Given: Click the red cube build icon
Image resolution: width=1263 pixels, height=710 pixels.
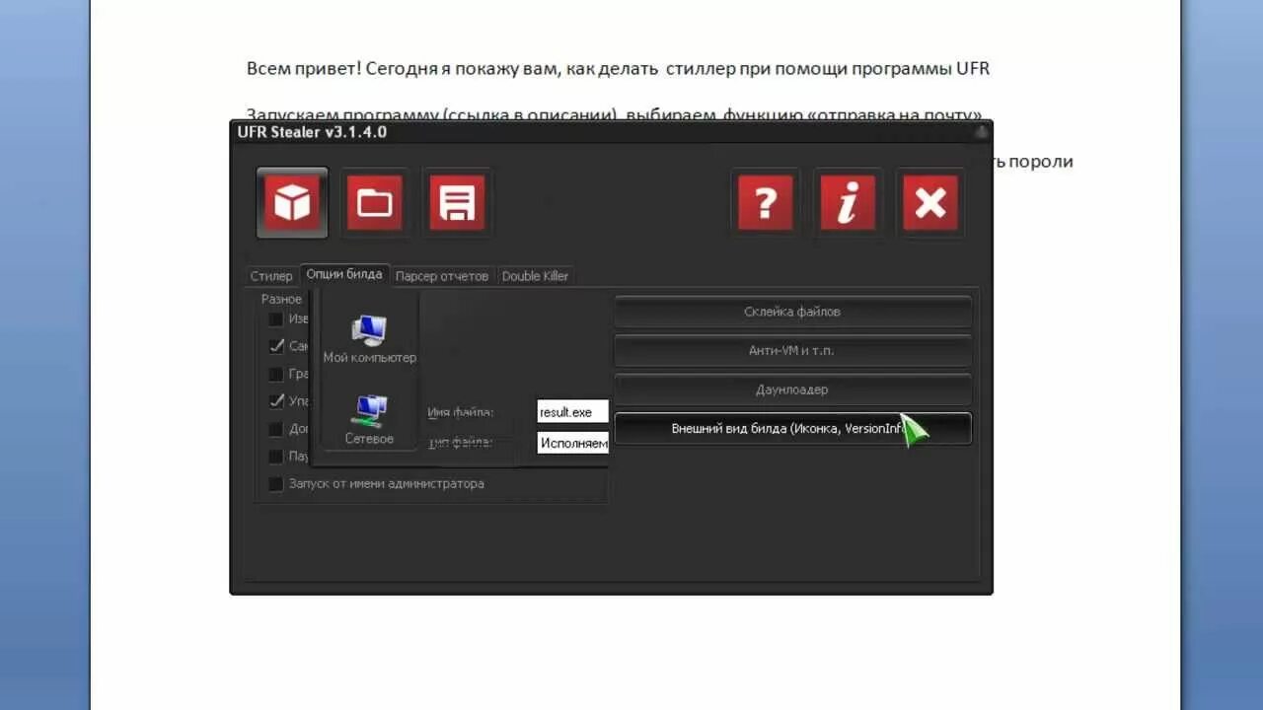Looking at the screenshot, I should coord(292,202).
